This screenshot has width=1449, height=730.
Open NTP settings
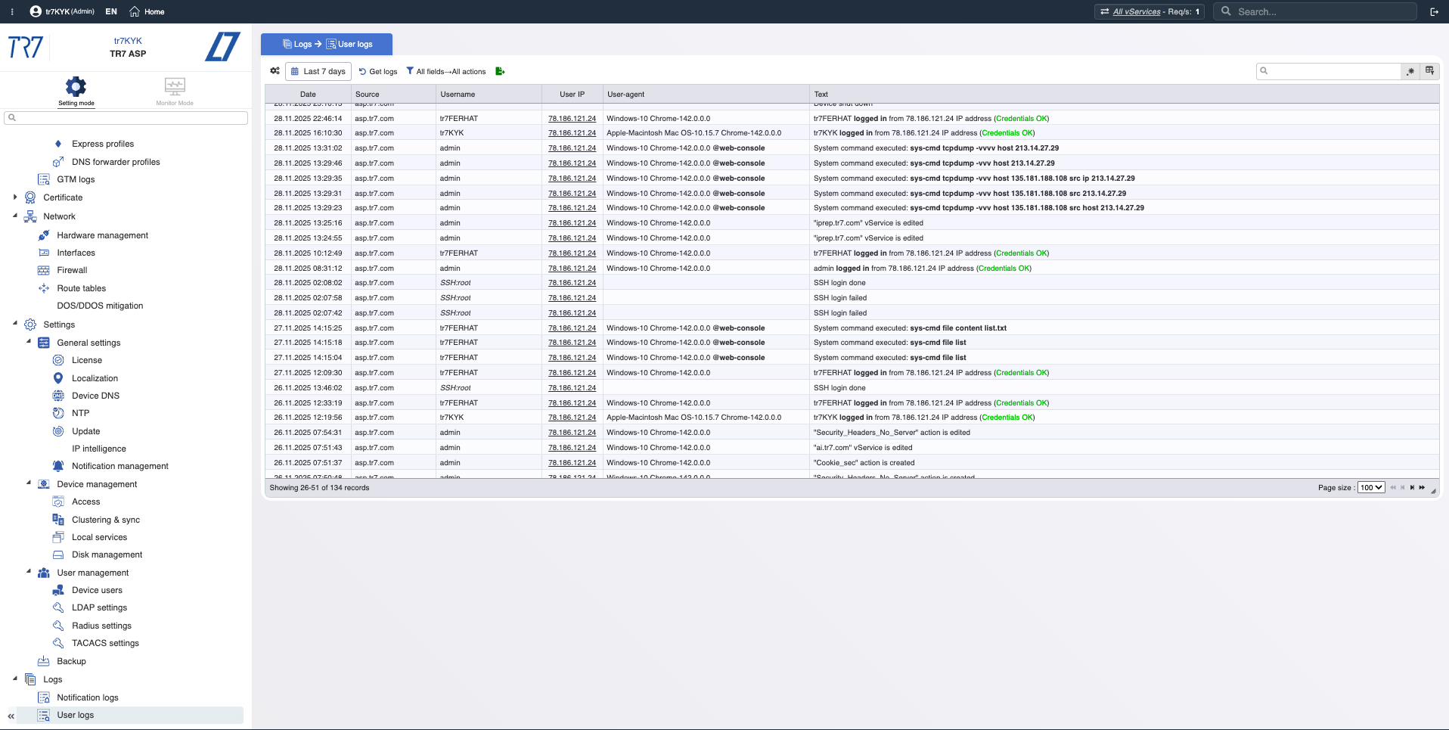pyautogui.click(x=80, y=413)
